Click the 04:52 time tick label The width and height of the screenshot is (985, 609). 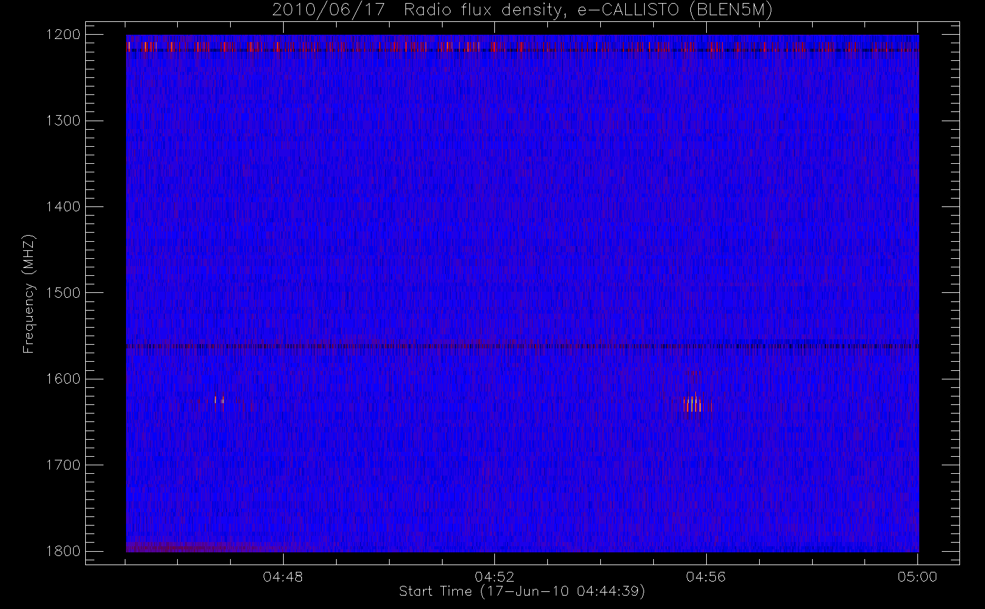495,577
